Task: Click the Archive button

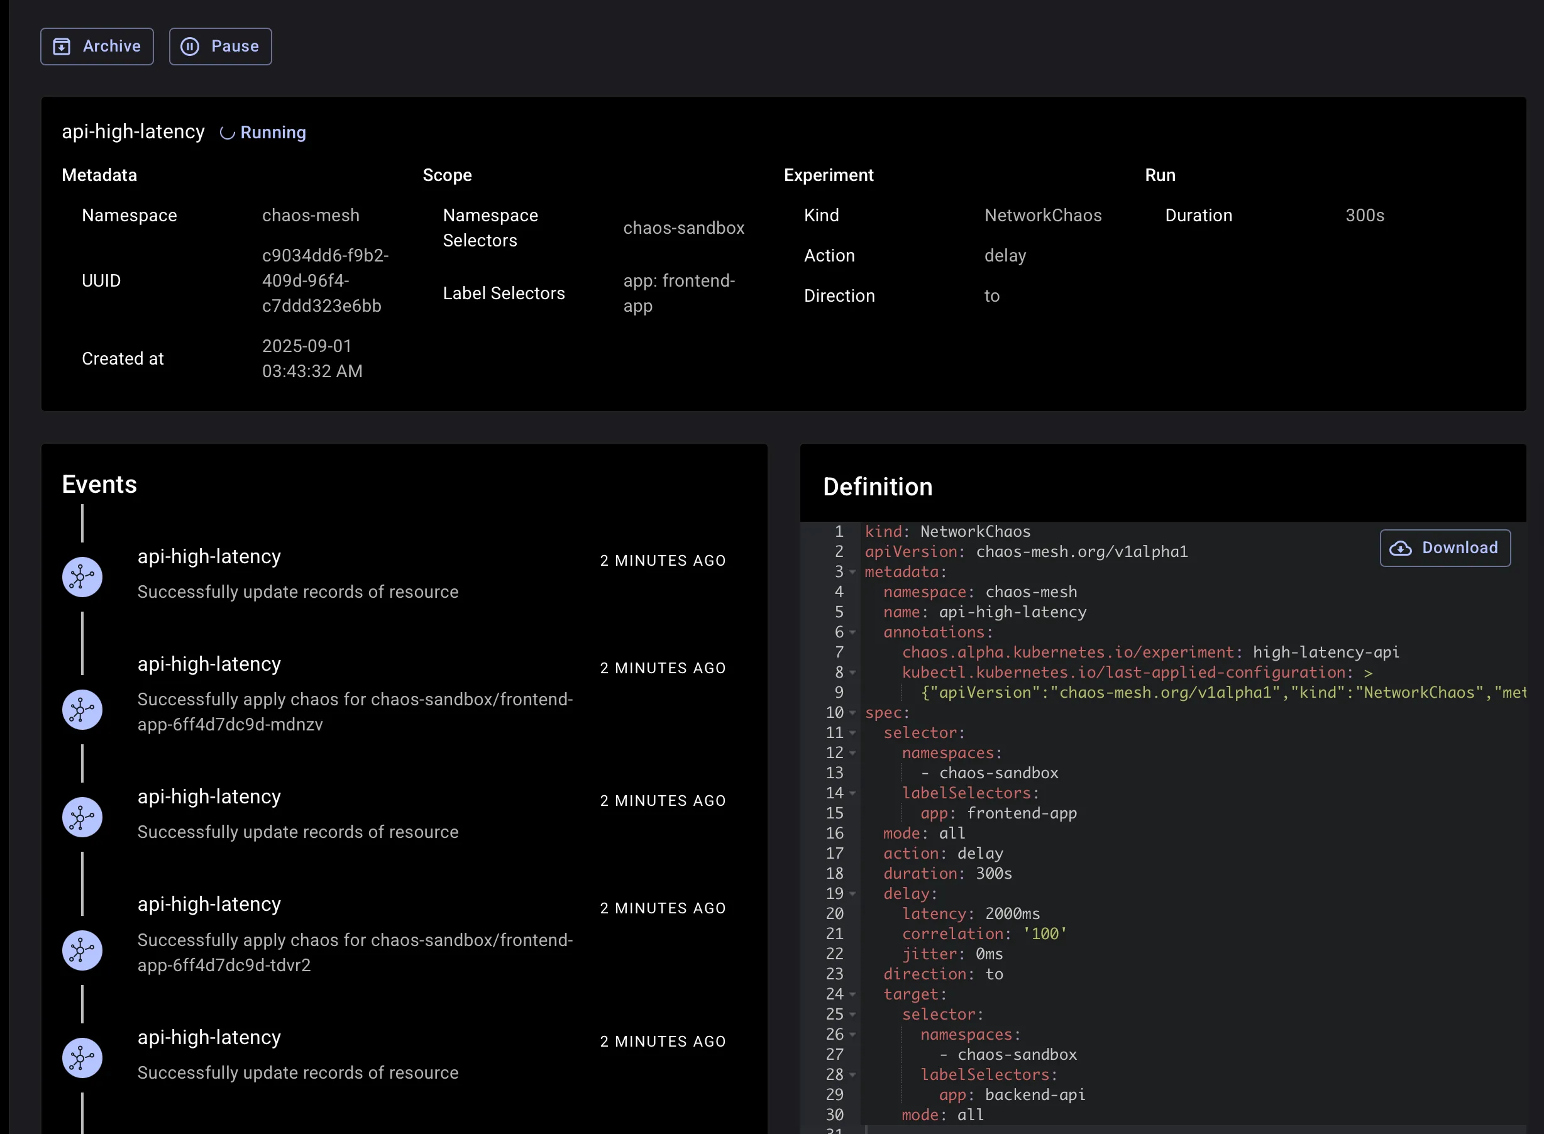Action: pos(97,47)
